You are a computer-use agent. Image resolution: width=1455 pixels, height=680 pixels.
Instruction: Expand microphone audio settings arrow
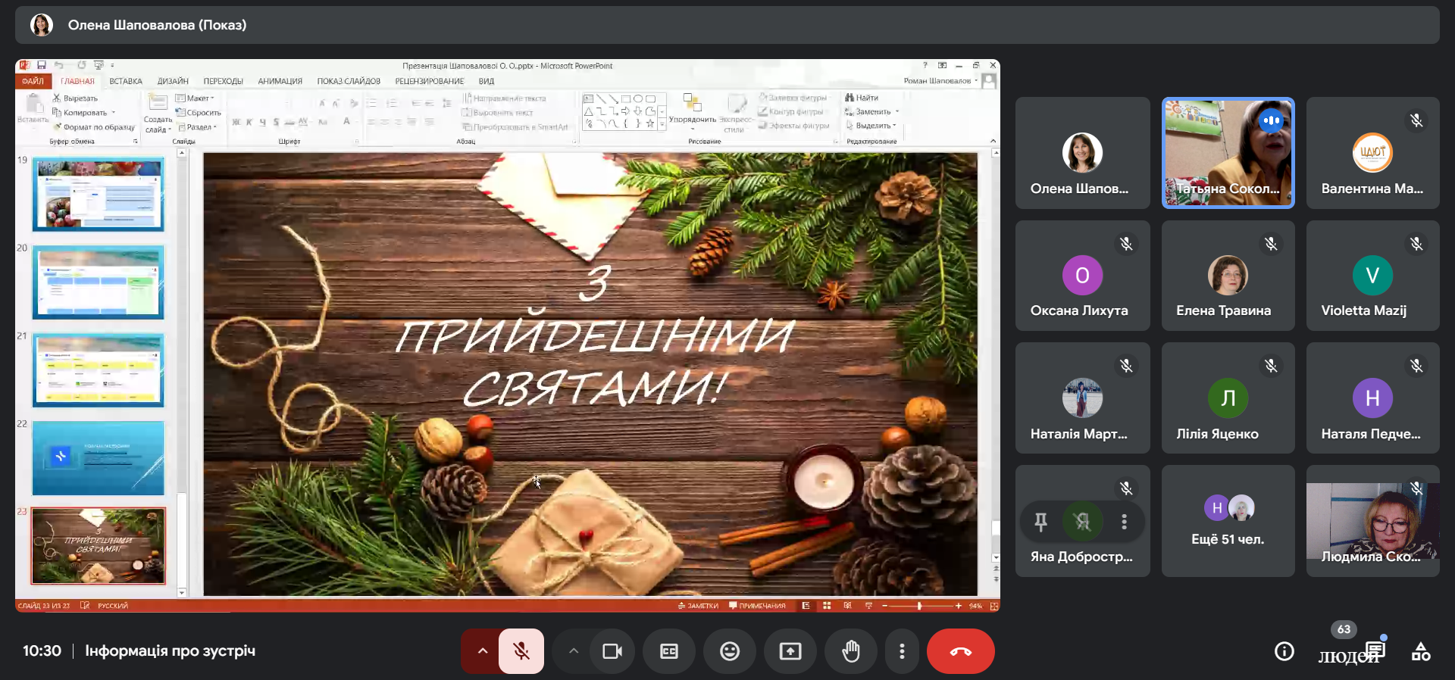482,651
